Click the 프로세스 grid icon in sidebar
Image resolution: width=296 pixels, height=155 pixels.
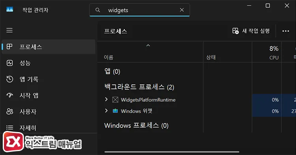pyautogui.click(x=9, y=47)
